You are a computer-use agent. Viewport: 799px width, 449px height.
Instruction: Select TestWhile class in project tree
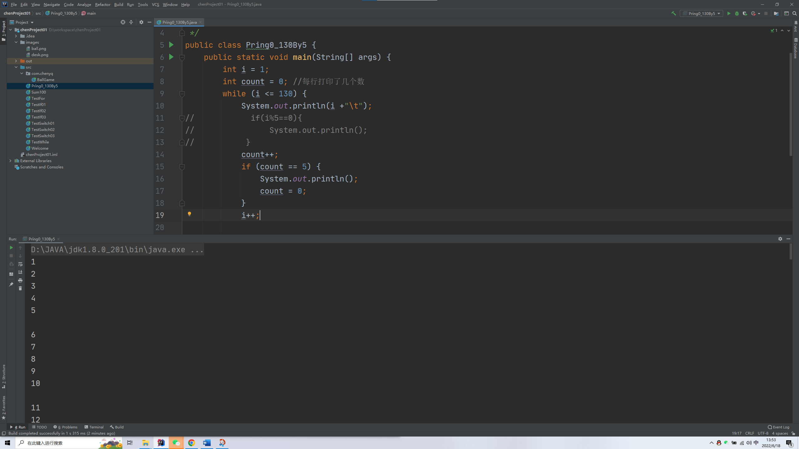pyautogui.click(x=40, y=142)
